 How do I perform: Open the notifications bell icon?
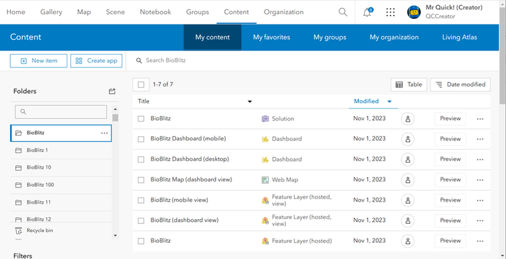(367, 12)
